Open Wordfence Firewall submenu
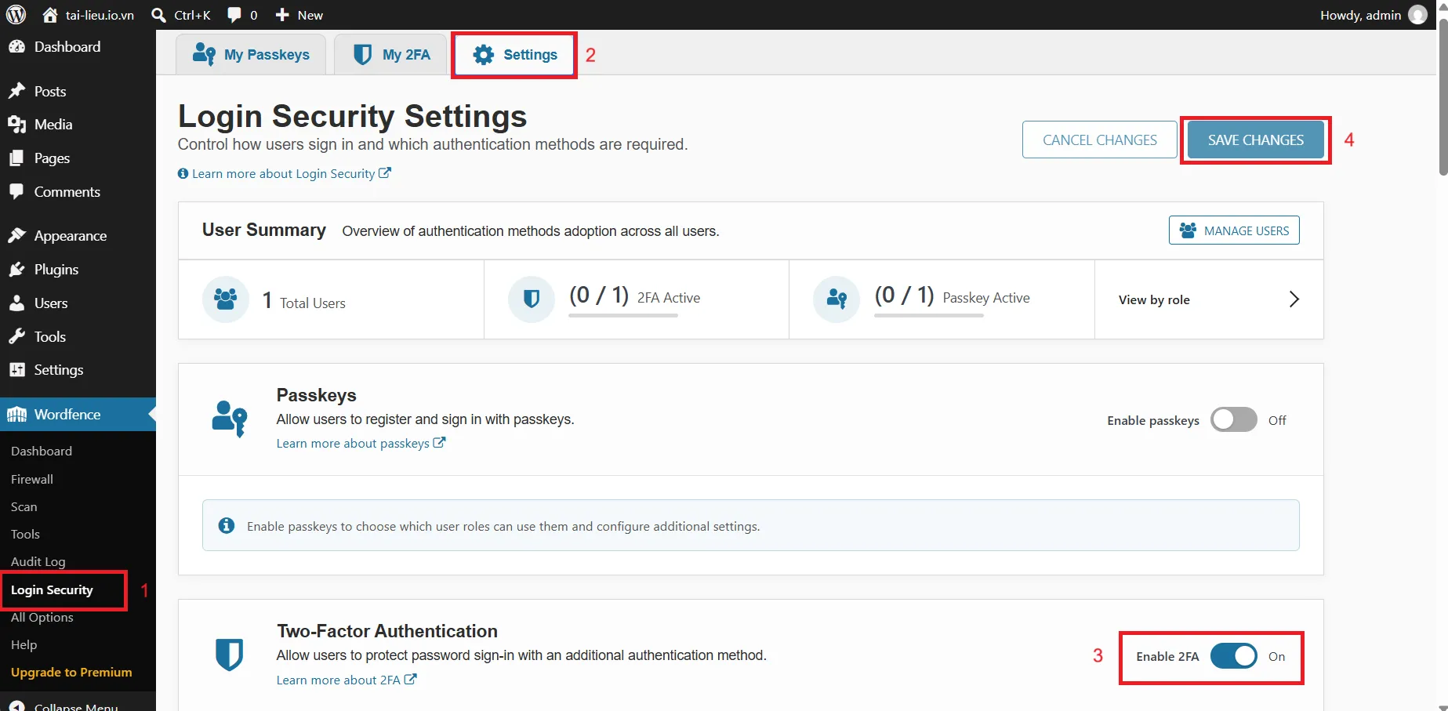The image size is (1448, 711). (x=32, y=479)
